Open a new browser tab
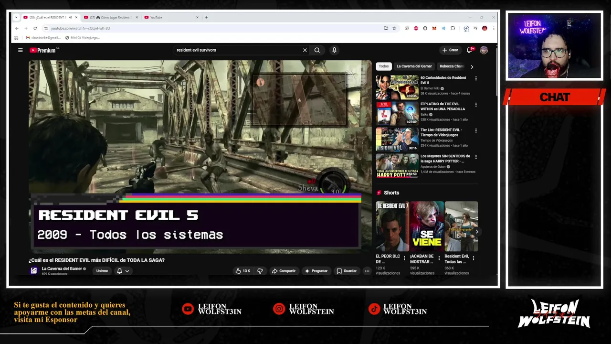Image resolution: width=611 pixels, height=344 pixels. tap(206, 17)
